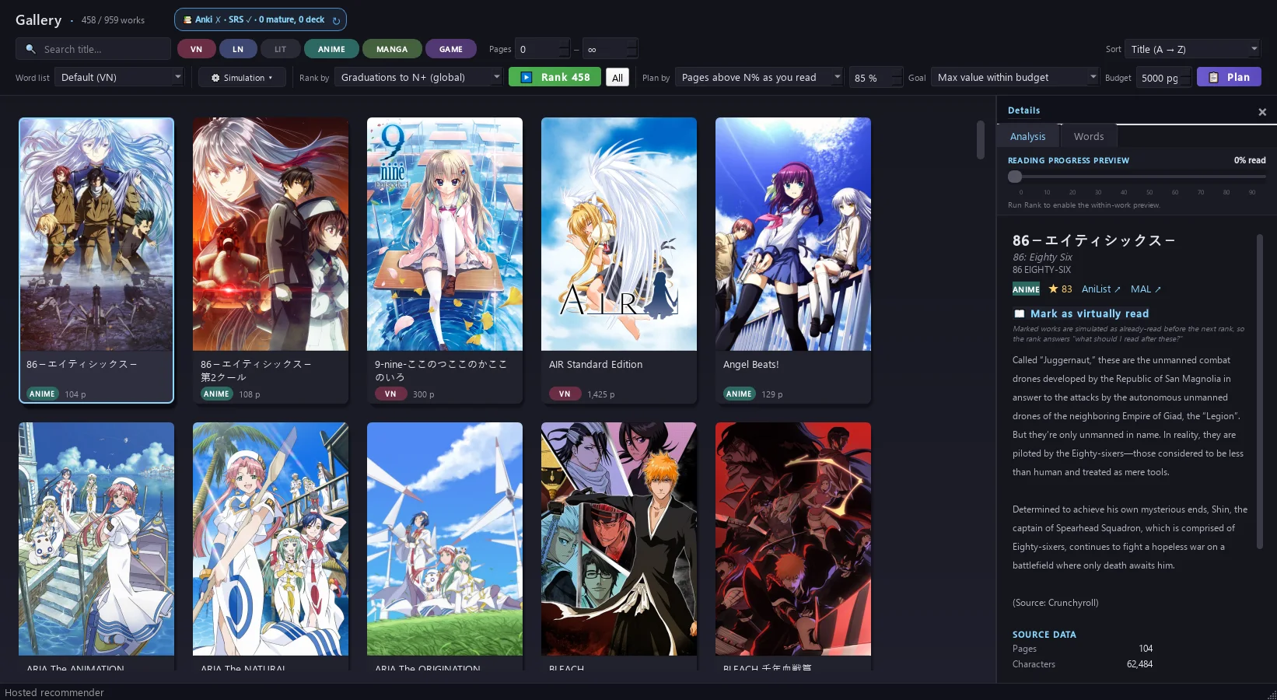The height and width of the screenshot is (700, 1277).
Task: Click the Anki SRS status pill
Action: pos(261,20)
